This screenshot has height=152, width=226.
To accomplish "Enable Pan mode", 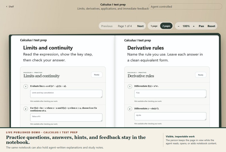I will tap(201, 26).
